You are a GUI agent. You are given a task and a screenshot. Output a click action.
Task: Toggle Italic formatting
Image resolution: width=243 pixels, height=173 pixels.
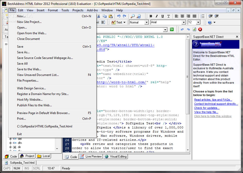click(157, 16)
